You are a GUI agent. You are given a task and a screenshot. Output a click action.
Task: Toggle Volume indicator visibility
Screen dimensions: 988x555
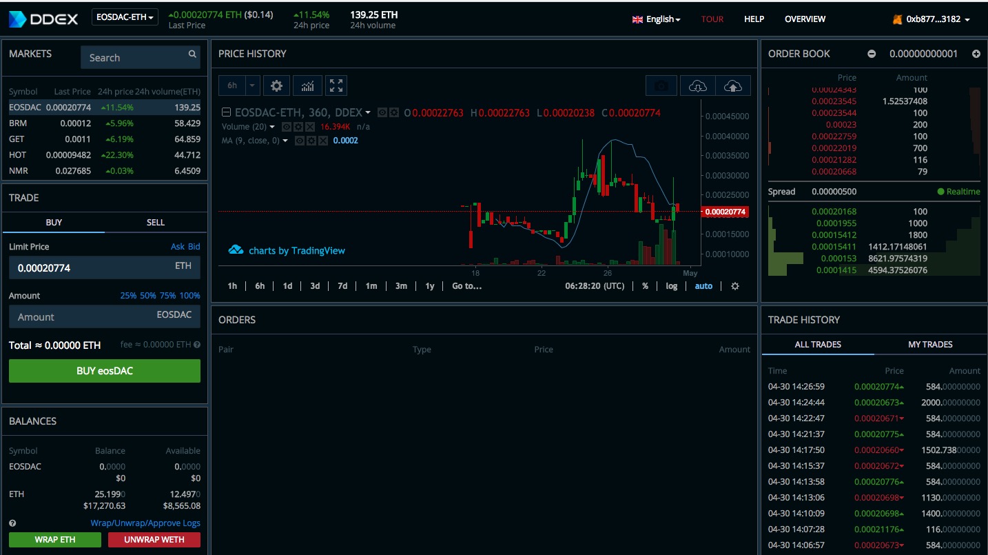[286, 127]
